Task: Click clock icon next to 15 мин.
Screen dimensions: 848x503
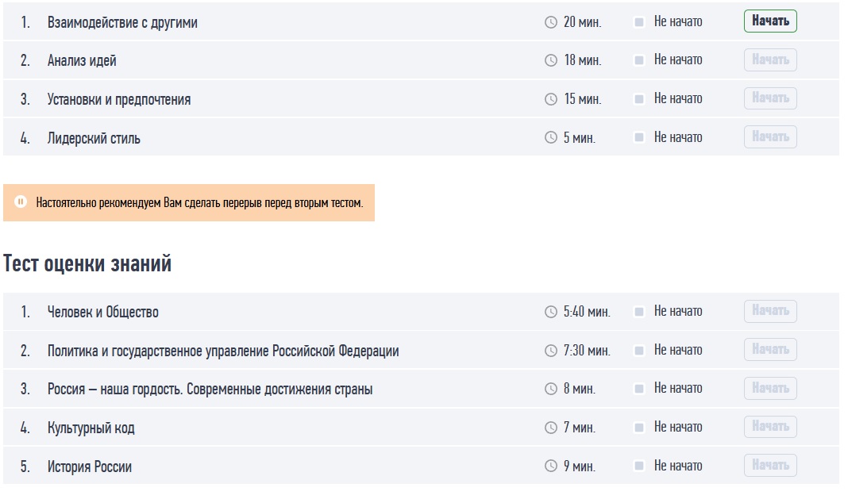Action: click(x=551, y=99)
